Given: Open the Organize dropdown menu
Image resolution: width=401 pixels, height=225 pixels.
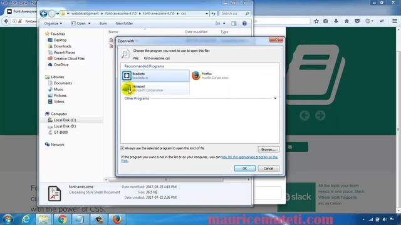Looking at the screenshot, I should tap(53, 24).
